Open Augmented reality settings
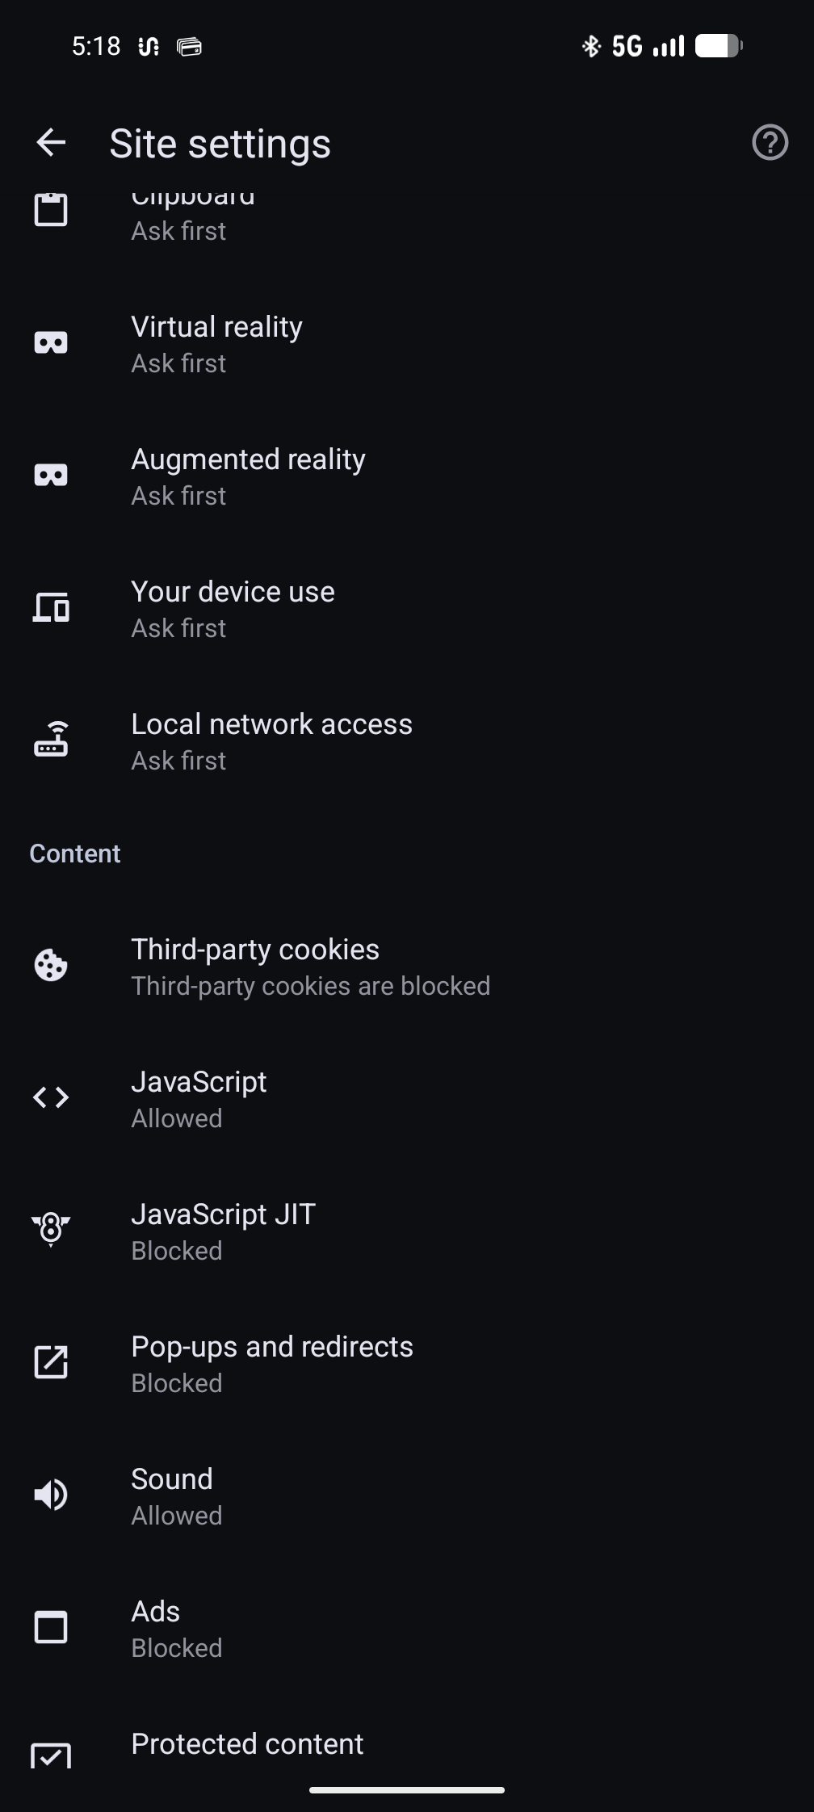This screenshot has height=1812, width=814. [248, 476]
